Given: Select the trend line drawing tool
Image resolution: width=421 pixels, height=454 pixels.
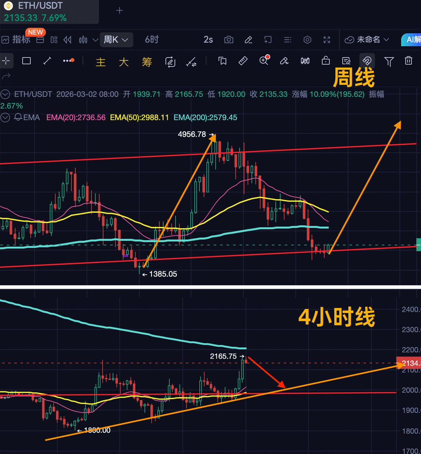Looking at the screenshot, I should tap(47, 61).
